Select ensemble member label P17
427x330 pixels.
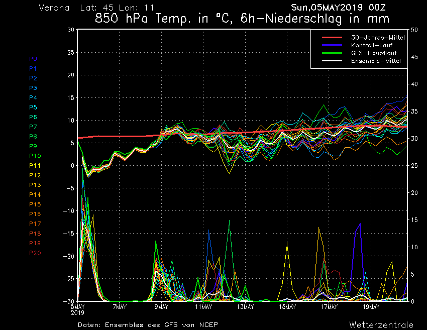35,224
